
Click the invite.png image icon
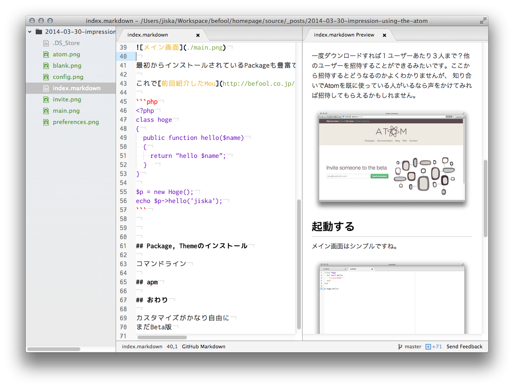(x=46, y=100)
